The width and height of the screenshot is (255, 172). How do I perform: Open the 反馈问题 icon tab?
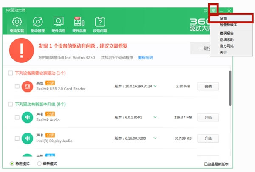point(100,25)
